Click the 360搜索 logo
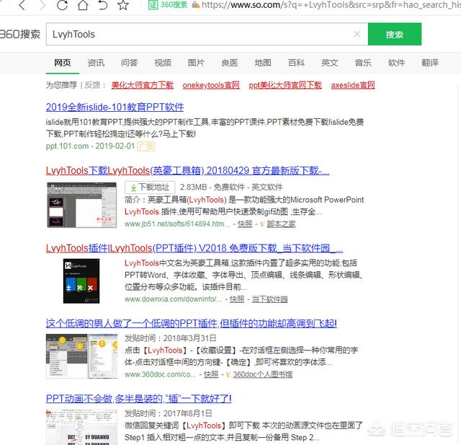This screenshot has height=445, width=461. (20, 34)
